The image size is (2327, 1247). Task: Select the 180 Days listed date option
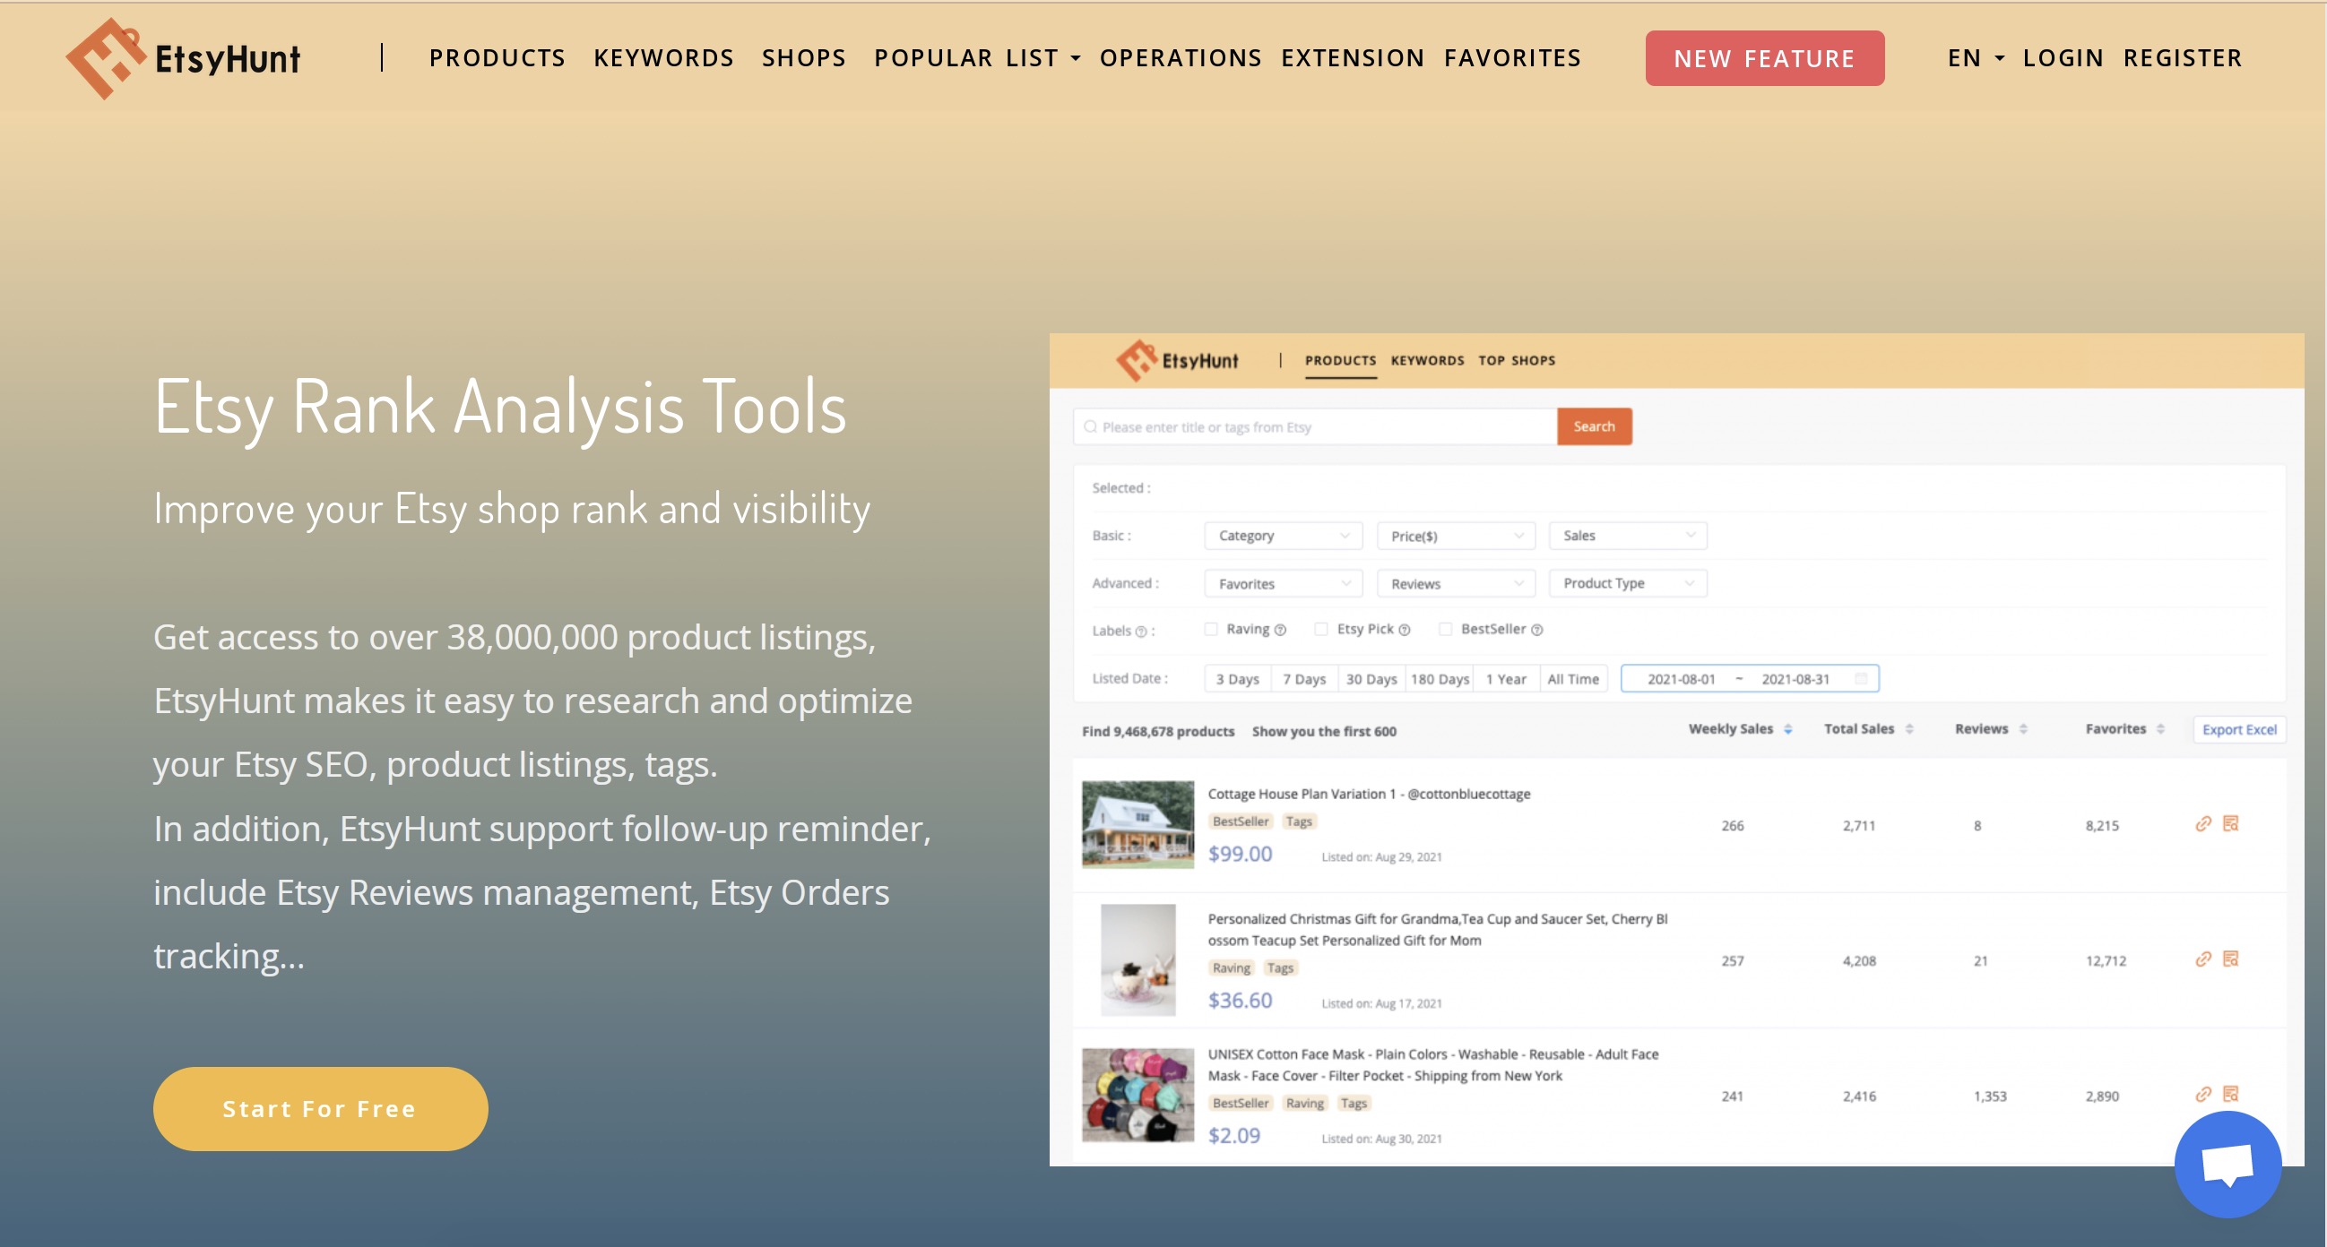pyautogui.click(x=1440, y=679)
